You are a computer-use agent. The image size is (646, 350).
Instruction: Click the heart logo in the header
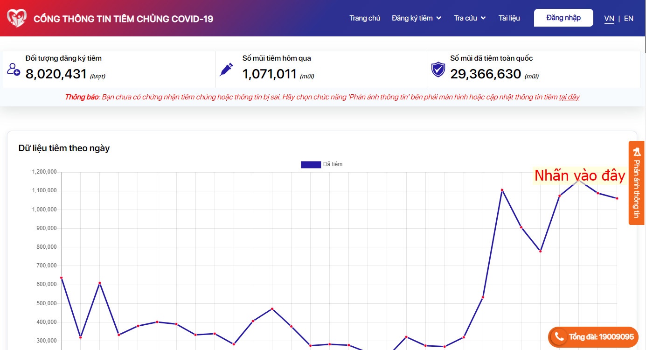tap(17, 18)
